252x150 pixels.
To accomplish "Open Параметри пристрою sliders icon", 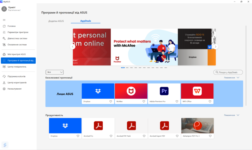I will click(x=4, y=32).
